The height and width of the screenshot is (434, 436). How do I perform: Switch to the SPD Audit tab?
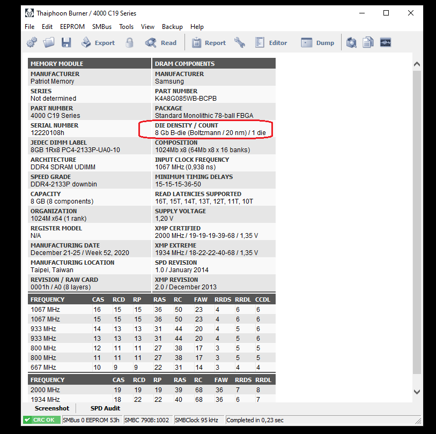105,408
